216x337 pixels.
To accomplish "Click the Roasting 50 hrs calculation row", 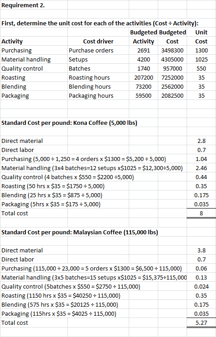I will (53, 186).
